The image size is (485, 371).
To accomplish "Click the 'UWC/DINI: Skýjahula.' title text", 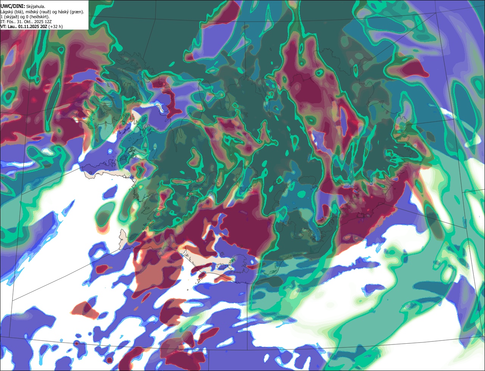I will point(23,6).
